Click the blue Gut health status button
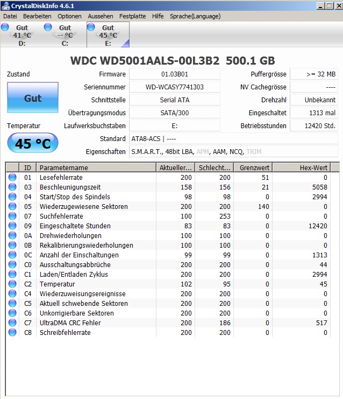343x399 pixels. pyautogui.click(x=33, y=97)
